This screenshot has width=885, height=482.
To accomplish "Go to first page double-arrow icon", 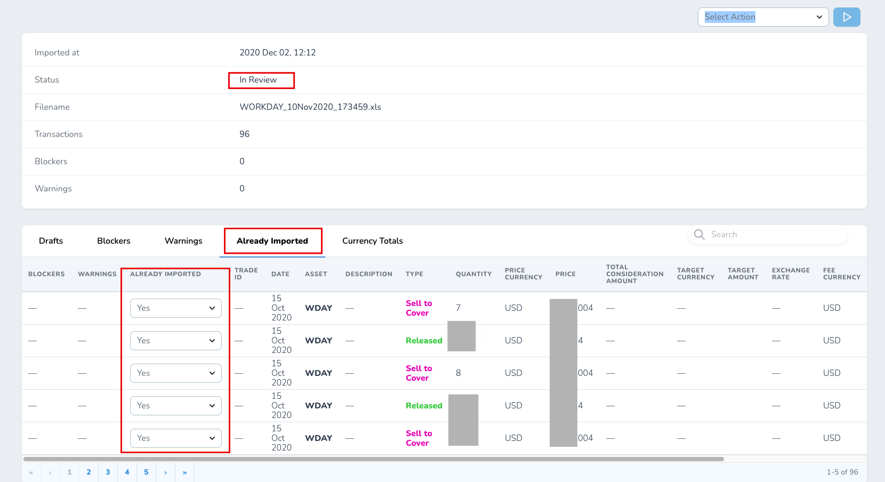I will point(31,472).
